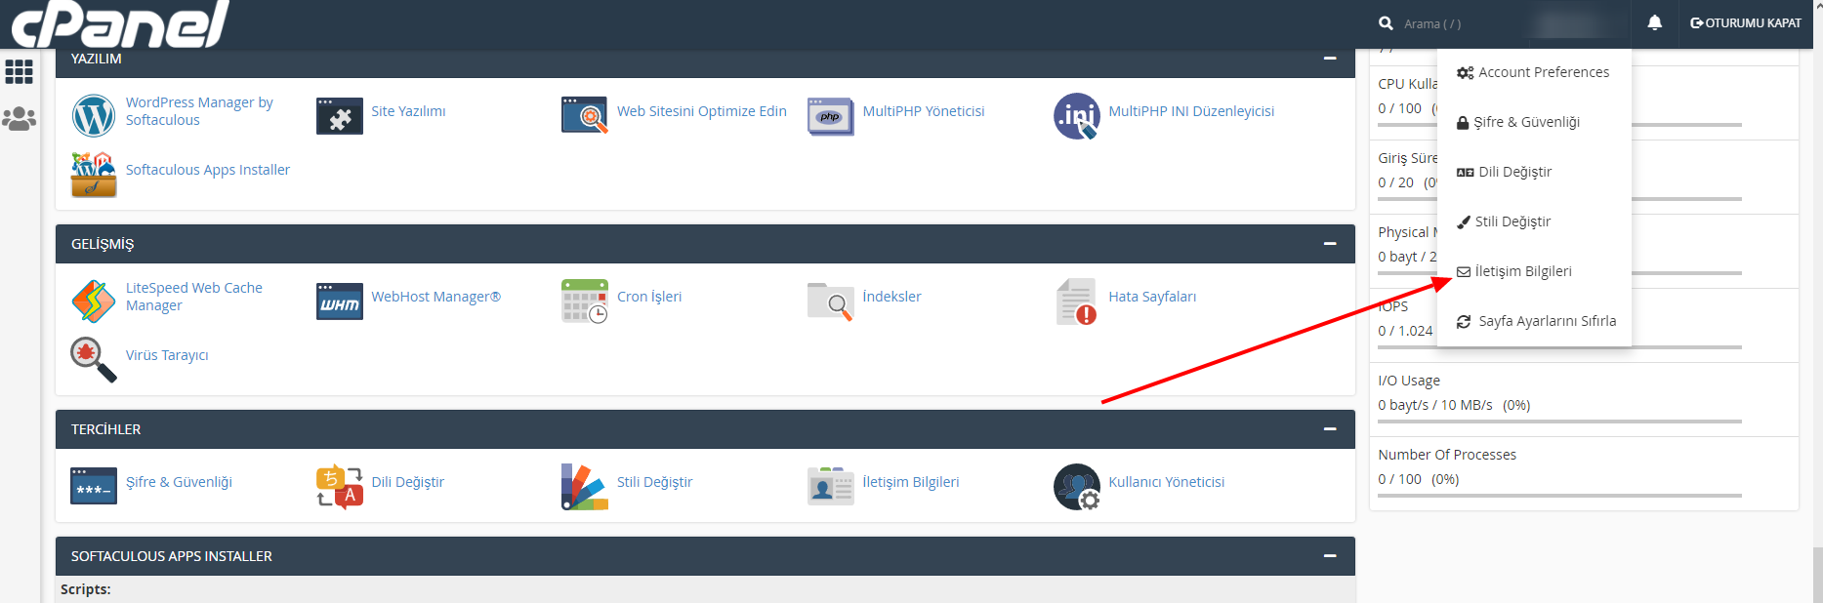Click the I/O Usage label
The image size is (1823, 603).
coord(1409,381)
